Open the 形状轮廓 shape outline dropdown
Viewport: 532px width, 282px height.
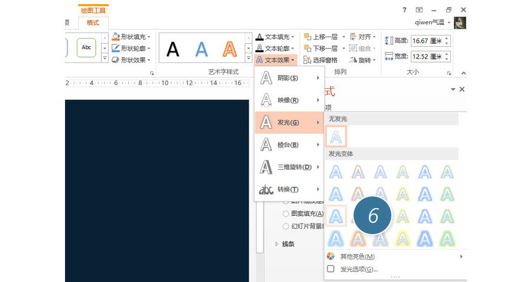[131, 48]
